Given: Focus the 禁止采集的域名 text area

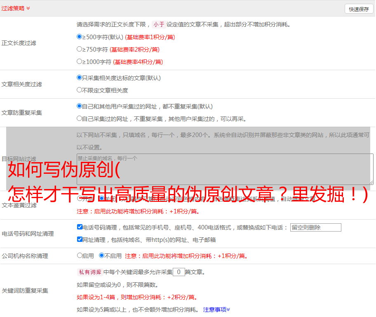Looking at the screenshot, I should click(x=225, y=169).
